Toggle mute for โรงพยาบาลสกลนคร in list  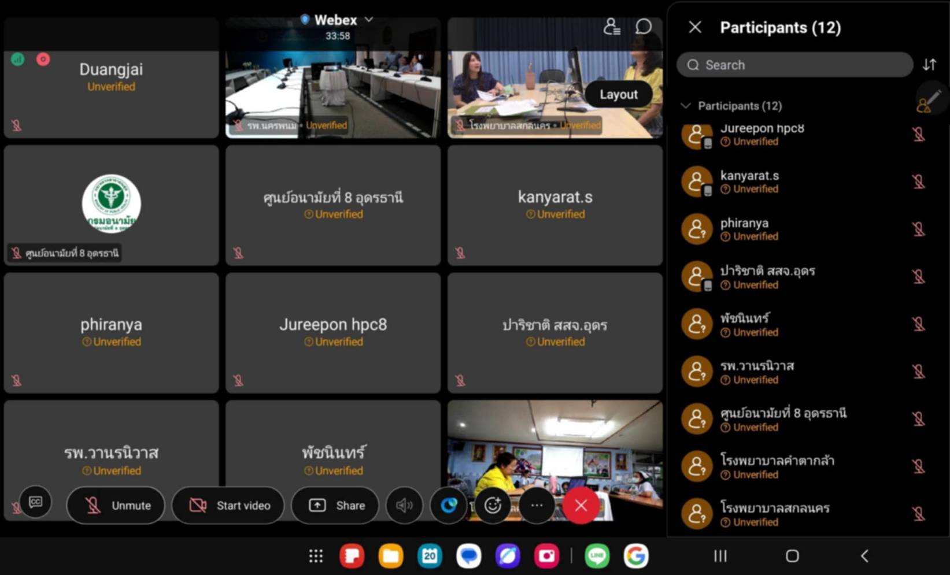918,514
